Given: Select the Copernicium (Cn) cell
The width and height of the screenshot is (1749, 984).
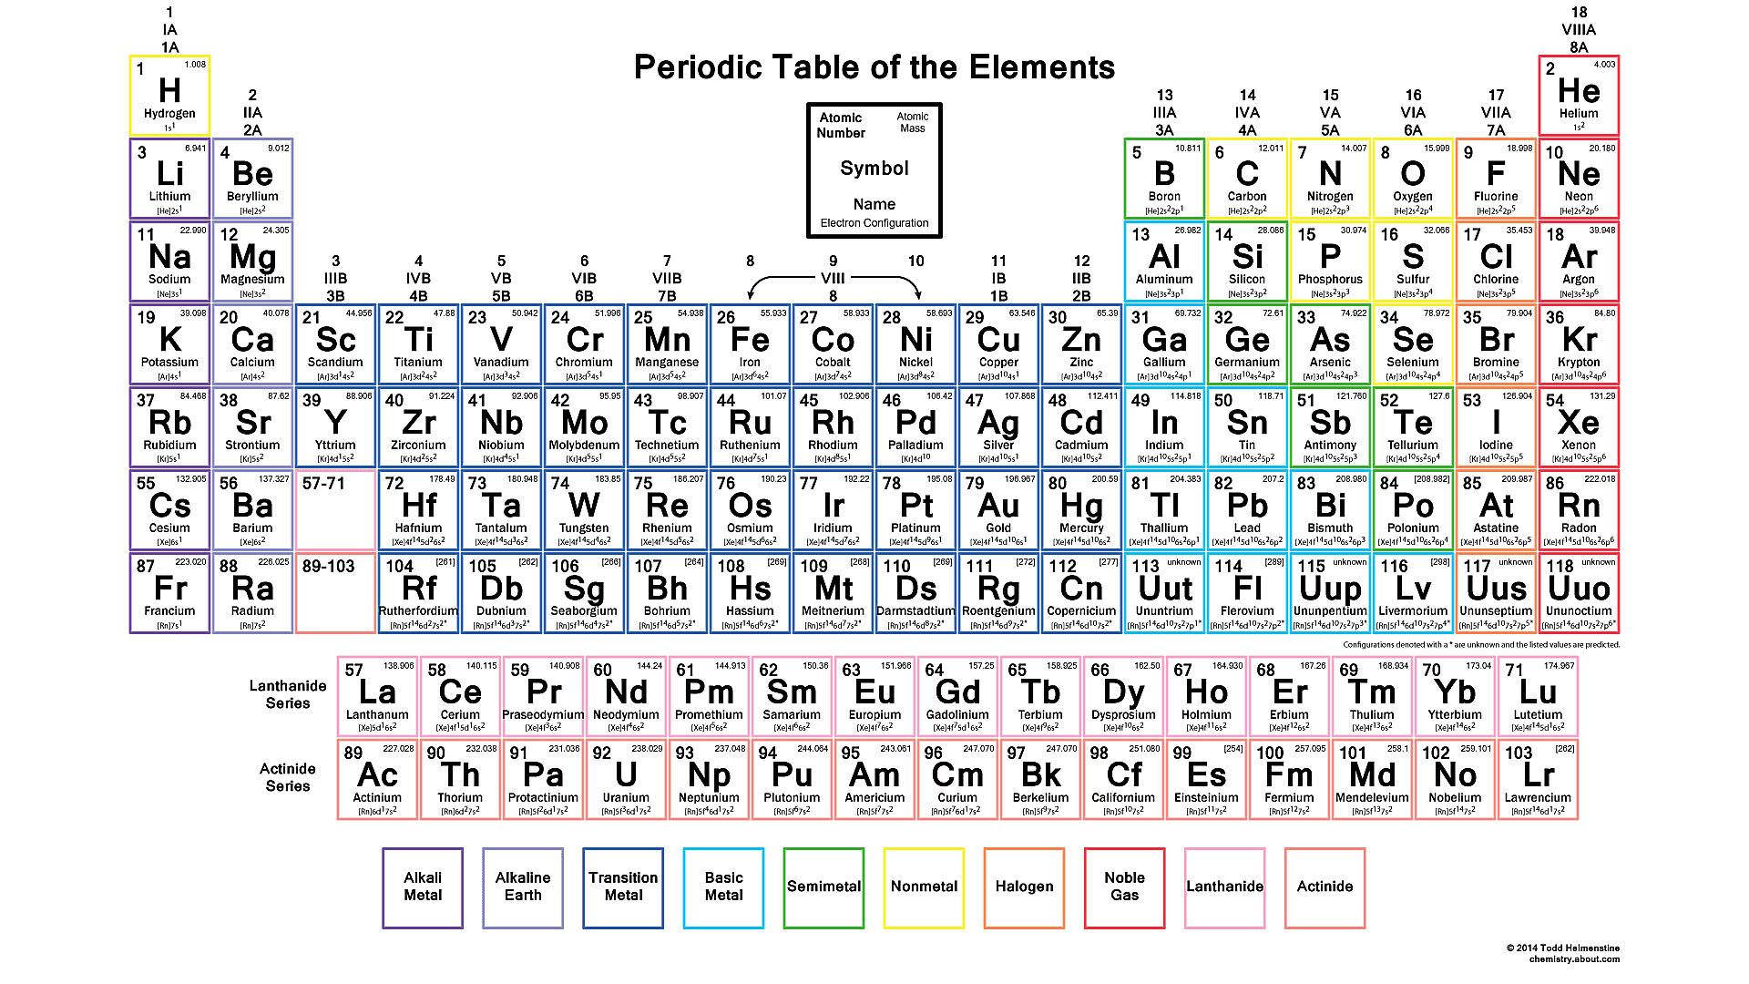Looking at the screenshot, I should 1081,593.
